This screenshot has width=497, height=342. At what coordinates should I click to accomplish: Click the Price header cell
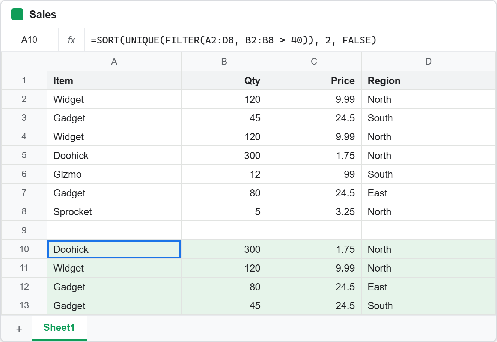314,80
